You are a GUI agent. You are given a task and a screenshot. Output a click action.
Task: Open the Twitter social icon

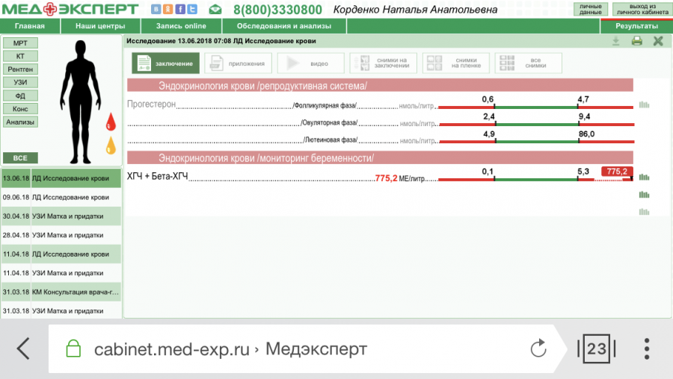point(192,9)
